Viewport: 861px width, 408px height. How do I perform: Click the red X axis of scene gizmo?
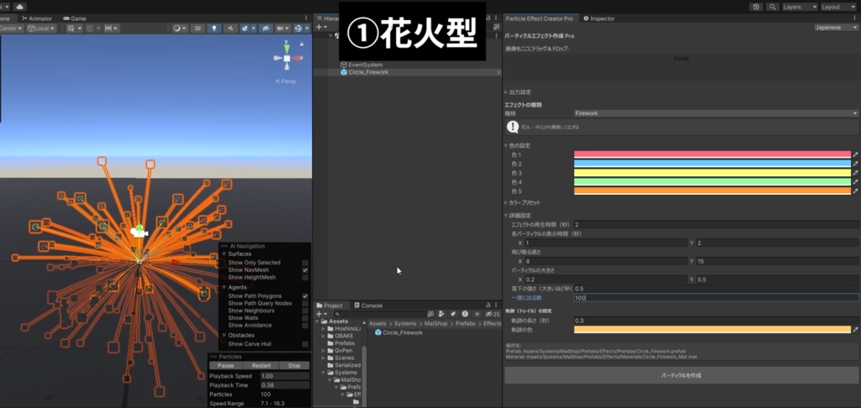298,58
